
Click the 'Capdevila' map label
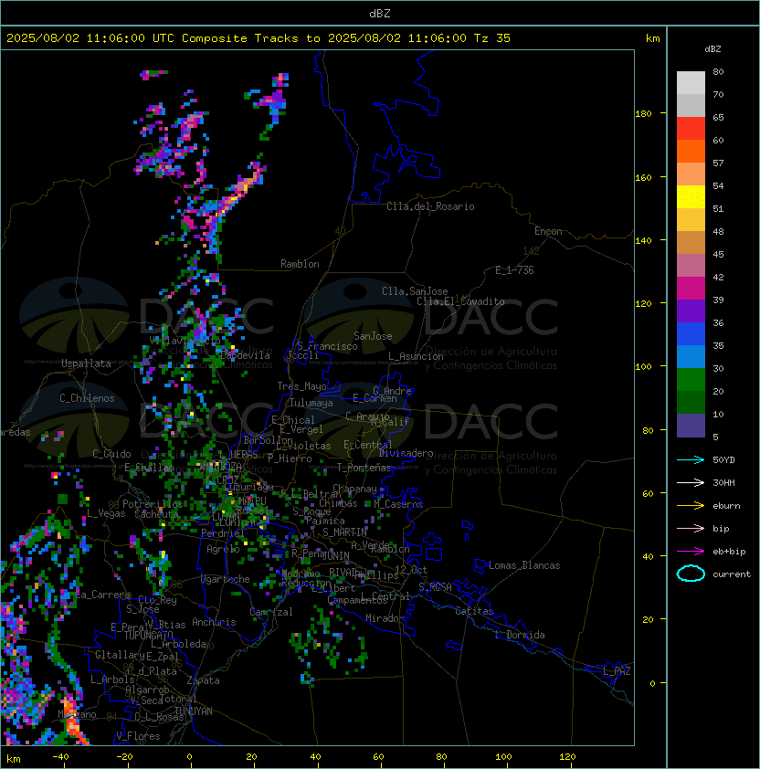pyautogui.click(x=246, y=355)
